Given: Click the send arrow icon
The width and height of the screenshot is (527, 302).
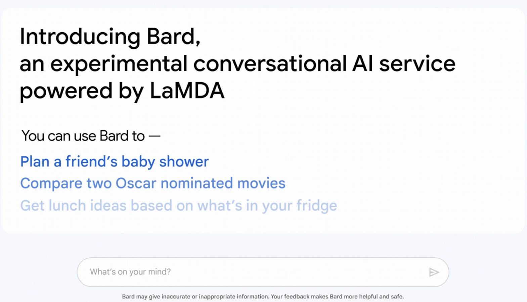Looking at the screenshot, I should click(x=434, y=272).
